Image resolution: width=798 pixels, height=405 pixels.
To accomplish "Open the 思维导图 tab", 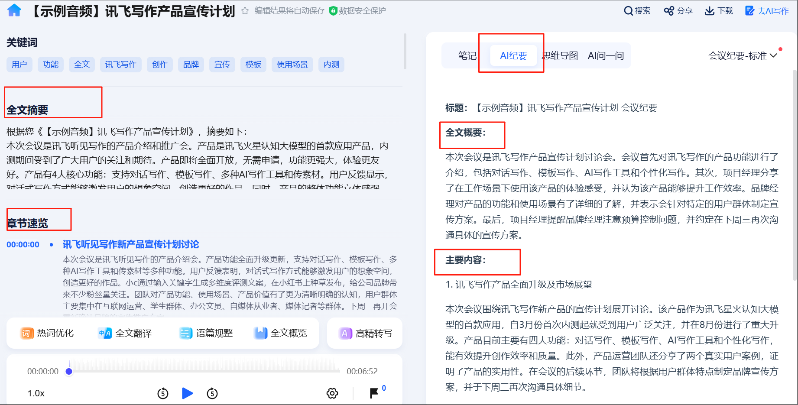I will coord(560,56).
